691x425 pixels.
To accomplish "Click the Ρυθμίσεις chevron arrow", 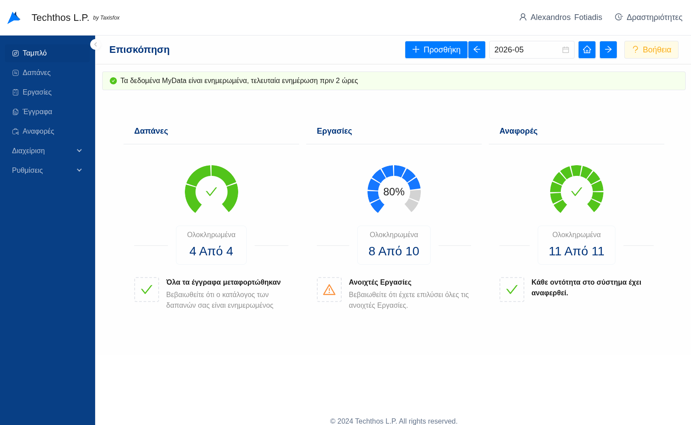I will pos(80,170).
